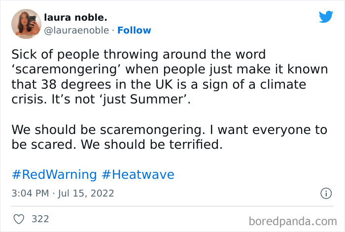The height and width of the screenshot is (232, 345).
Task: Open the @lauraenoble handle link
Action: 76,31
